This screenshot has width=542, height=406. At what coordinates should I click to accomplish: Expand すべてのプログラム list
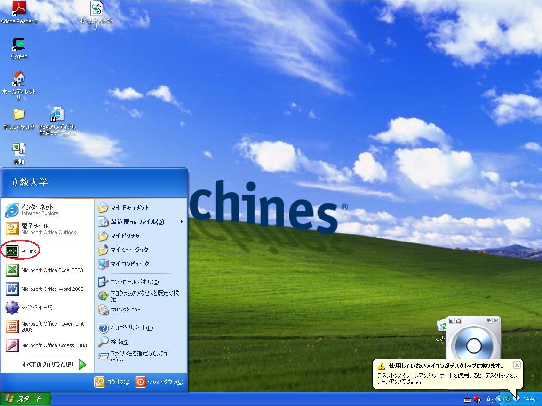[54, 364]
